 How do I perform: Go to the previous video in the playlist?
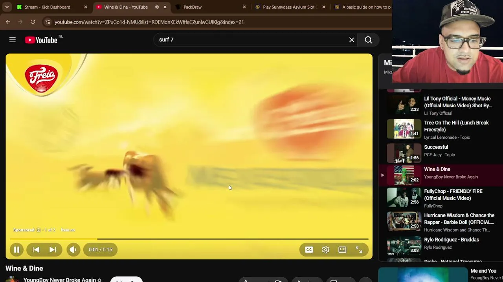36,249
